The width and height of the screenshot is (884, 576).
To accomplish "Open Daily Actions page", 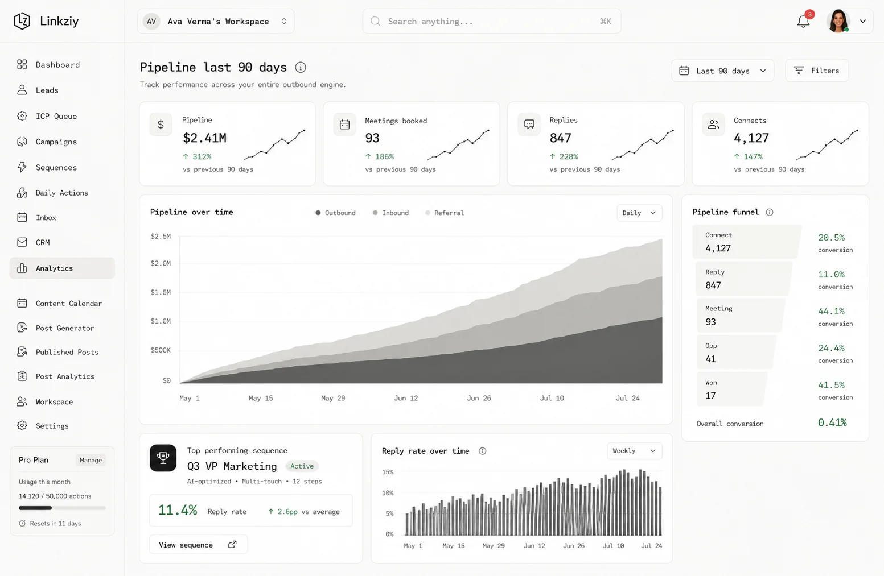I will (x=61, y=193).
